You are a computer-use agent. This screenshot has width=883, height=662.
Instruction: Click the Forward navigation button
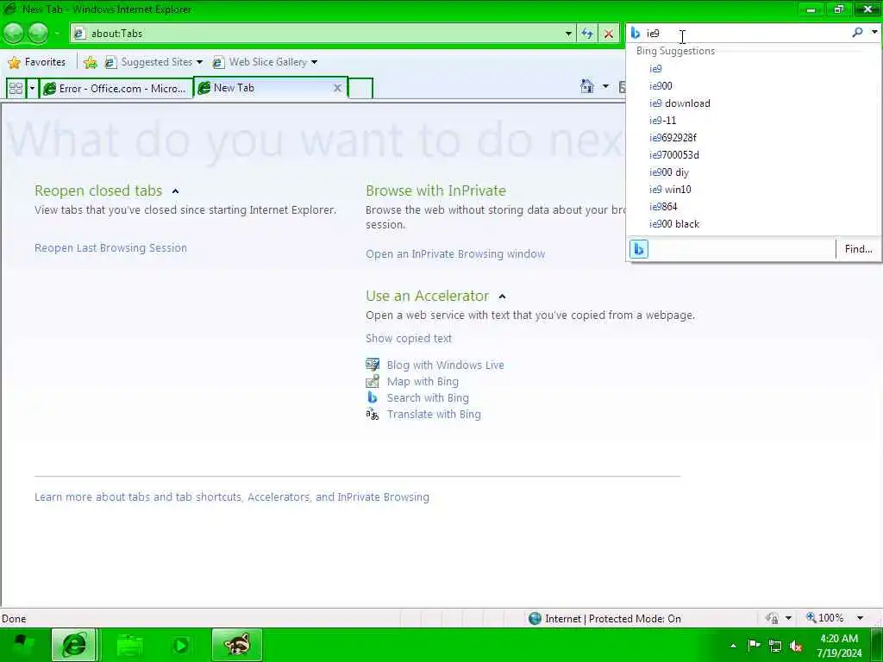click(38, 34)
